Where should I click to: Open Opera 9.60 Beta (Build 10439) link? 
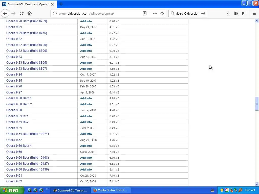tap(28, 169)
